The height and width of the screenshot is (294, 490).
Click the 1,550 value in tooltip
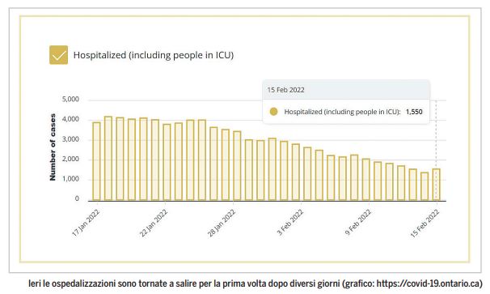pyautogui.click(x=414, y=112)
